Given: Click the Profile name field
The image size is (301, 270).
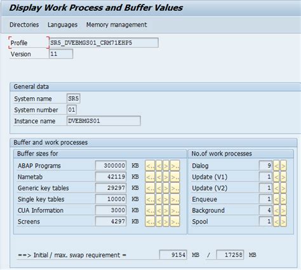Looking at the screenshot, I should pyautogui.click(x=104, y=43).
